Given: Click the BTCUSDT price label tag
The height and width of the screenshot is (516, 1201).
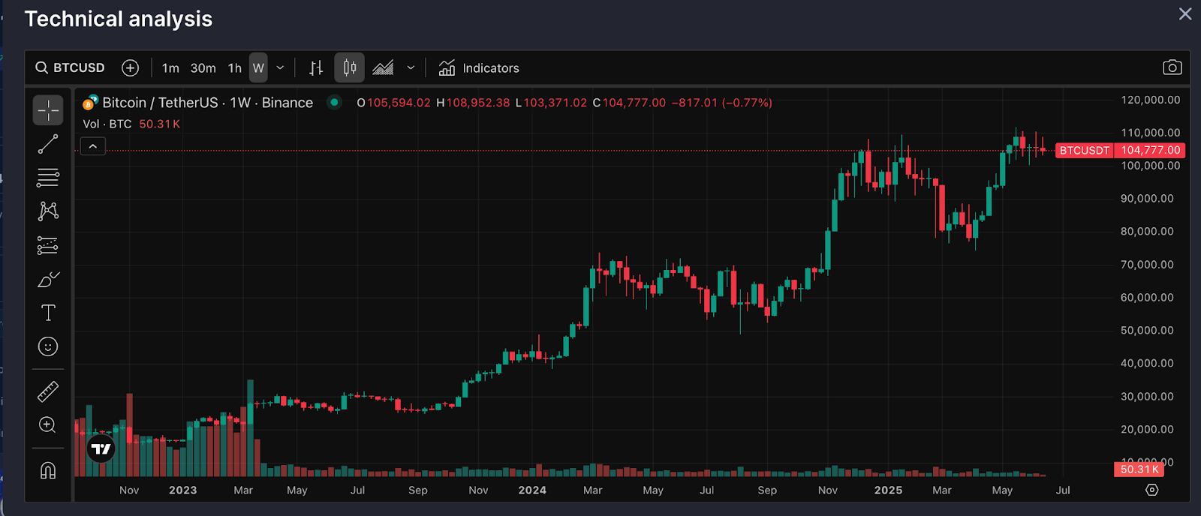Looking at the screenshot, I should tap(1085, 151).
